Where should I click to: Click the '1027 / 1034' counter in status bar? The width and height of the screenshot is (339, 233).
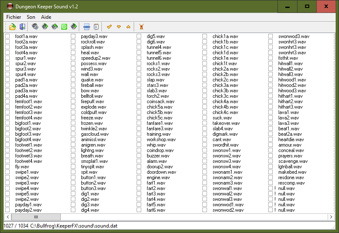[16, 226]
